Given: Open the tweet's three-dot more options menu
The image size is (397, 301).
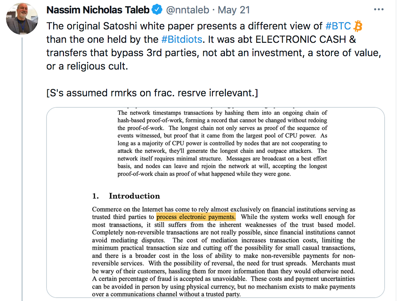Looking at the screenshot, I should click(x=379, y=10).
